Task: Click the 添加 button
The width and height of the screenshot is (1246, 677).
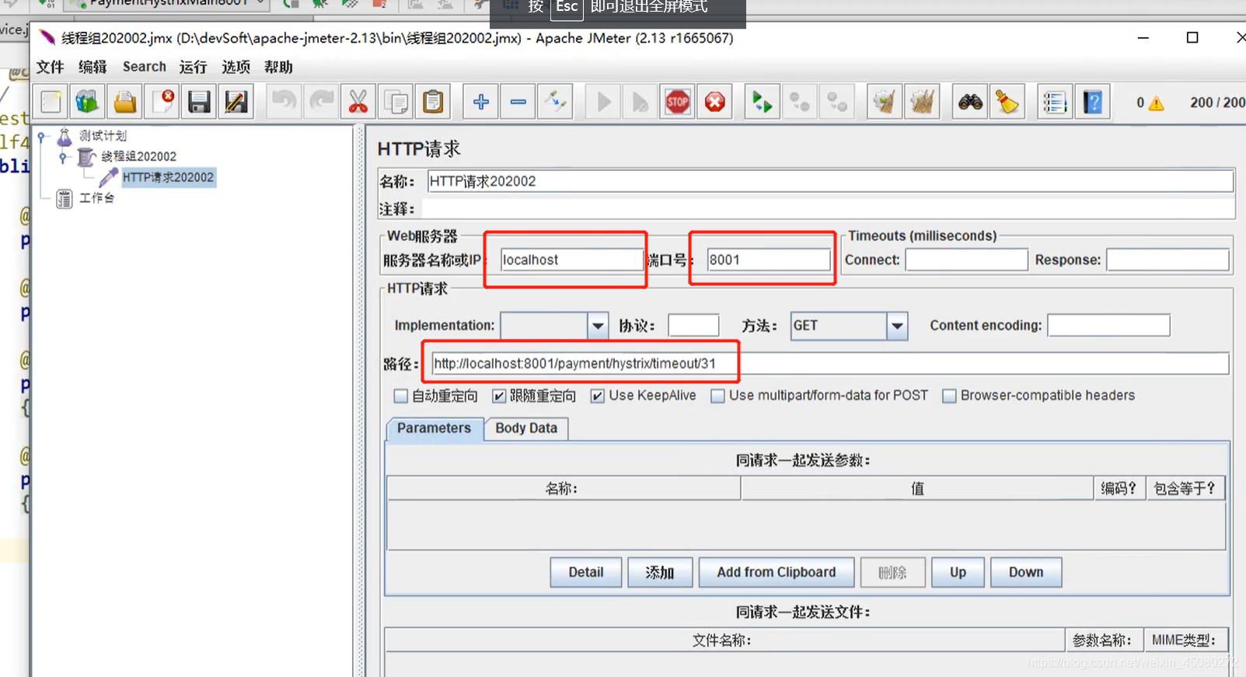Action: (x=660, y=572)
